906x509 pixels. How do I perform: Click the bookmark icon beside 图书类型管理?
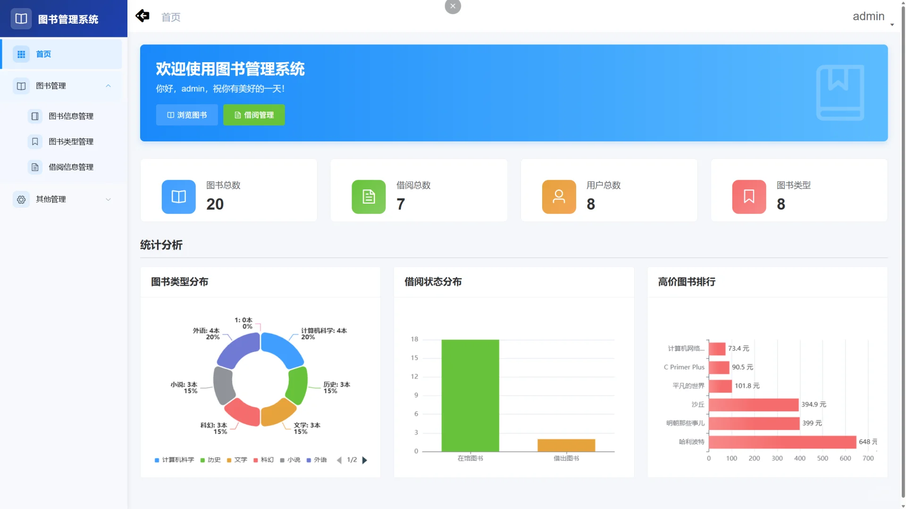[35, 141]
